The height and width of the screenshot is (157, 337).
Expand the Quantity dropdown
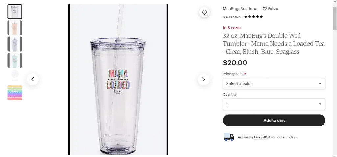[x=274, y=104]
